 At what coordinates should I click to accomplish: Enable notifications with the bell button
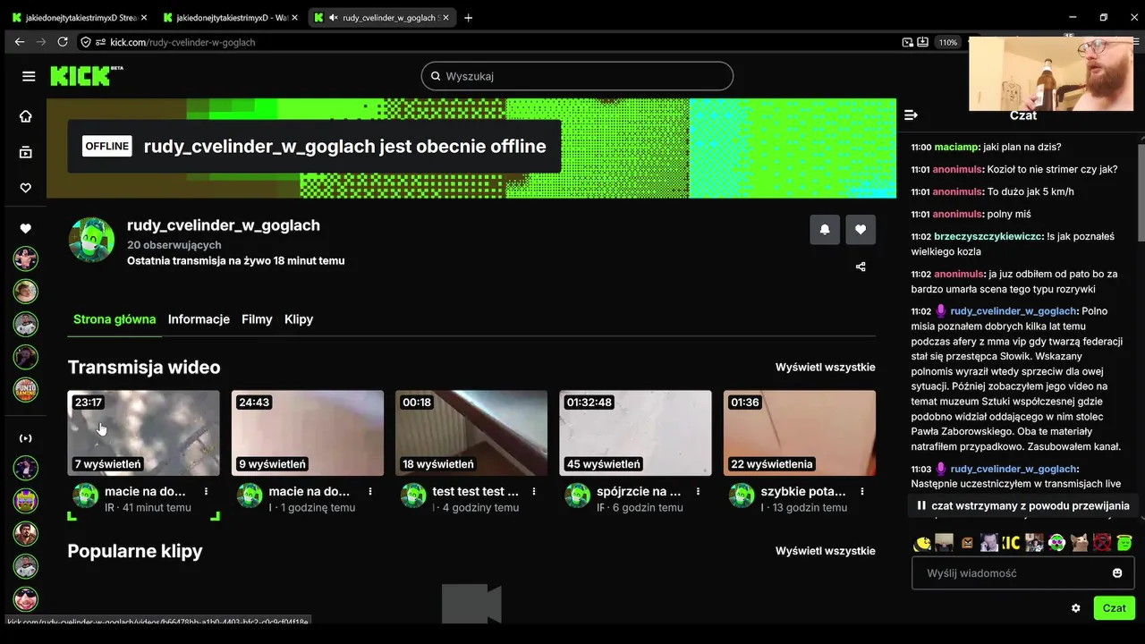pos(825,230)
